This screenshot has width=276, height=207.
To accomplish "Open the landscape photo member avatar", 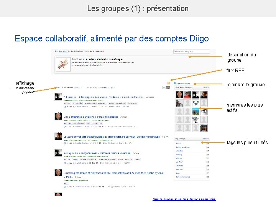I will click(196, 111).
